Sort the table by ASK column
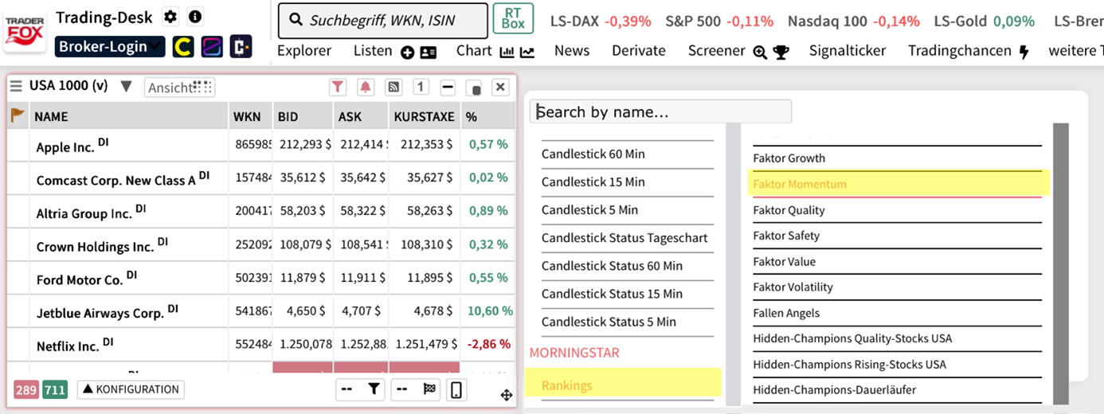The image size is (1104, 414). [x=361, y=116]
